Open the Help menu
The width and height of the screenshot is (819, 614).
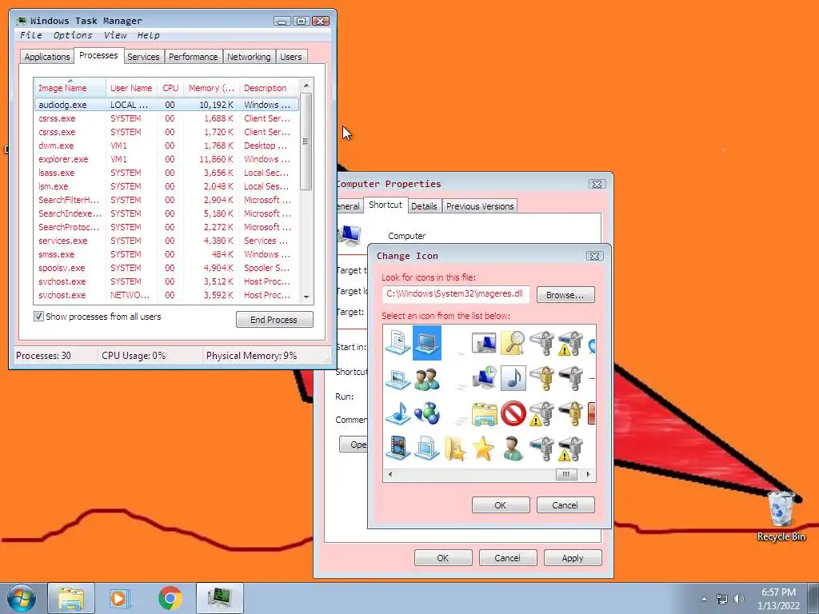pos(148,35)
